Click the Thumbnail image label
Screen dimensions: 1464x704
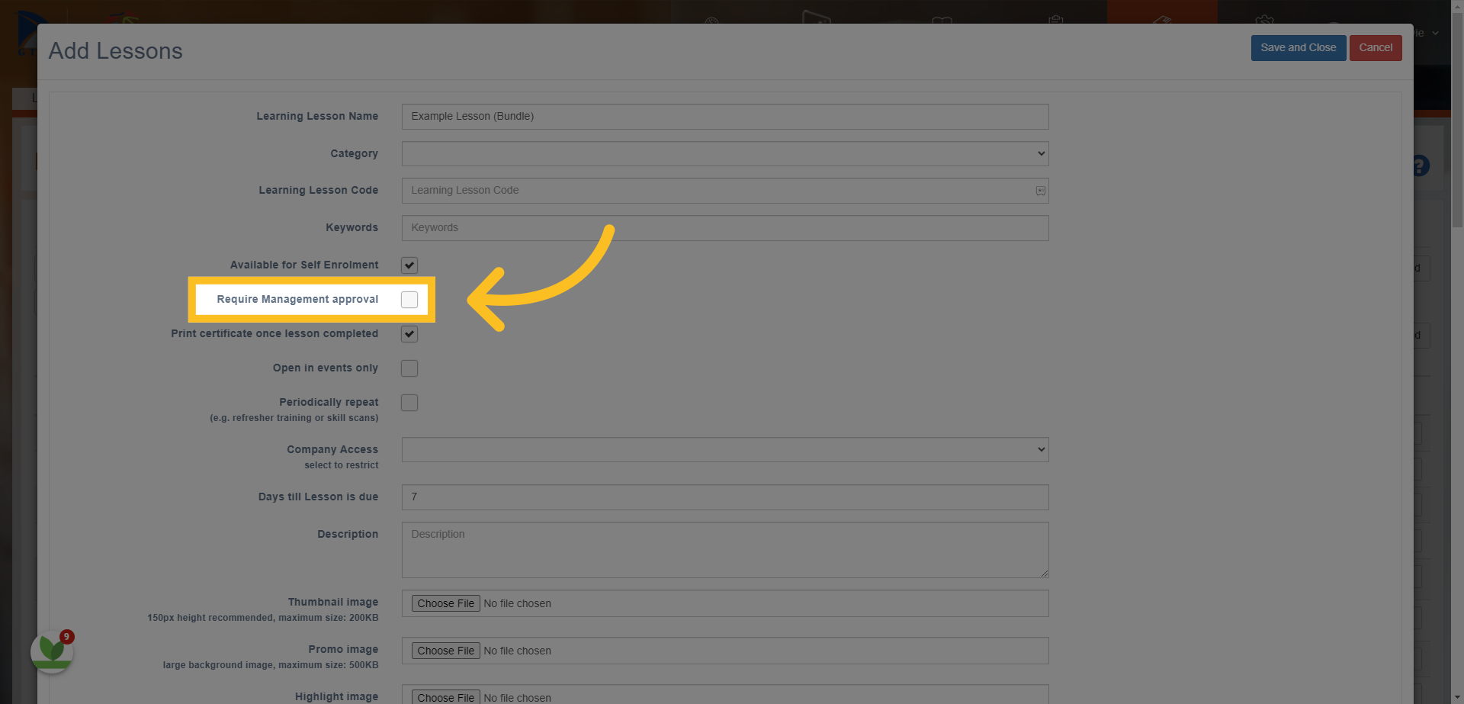(333, 602)
